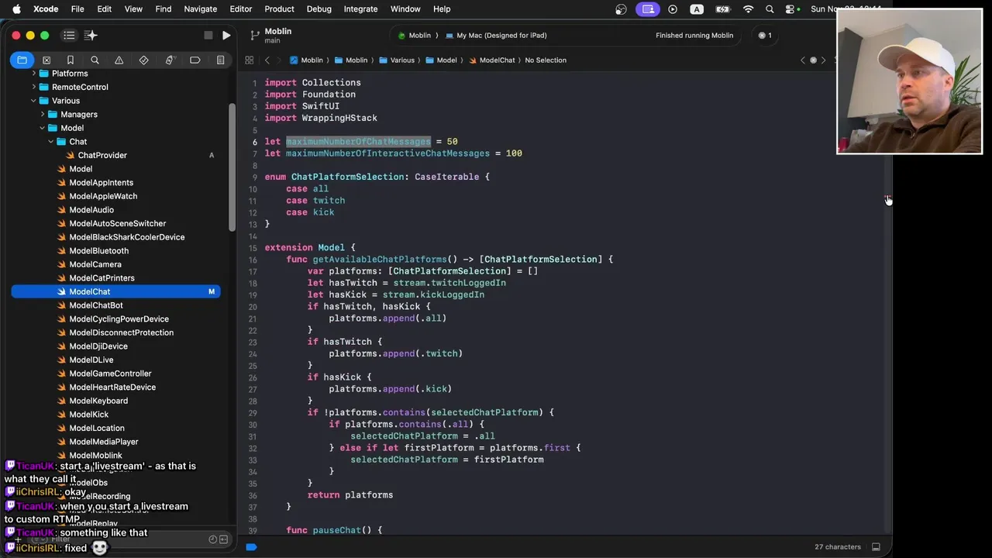Screen dimensions: 992x558
Task: Open the Source Control navigator
Action: click(46, 60)
